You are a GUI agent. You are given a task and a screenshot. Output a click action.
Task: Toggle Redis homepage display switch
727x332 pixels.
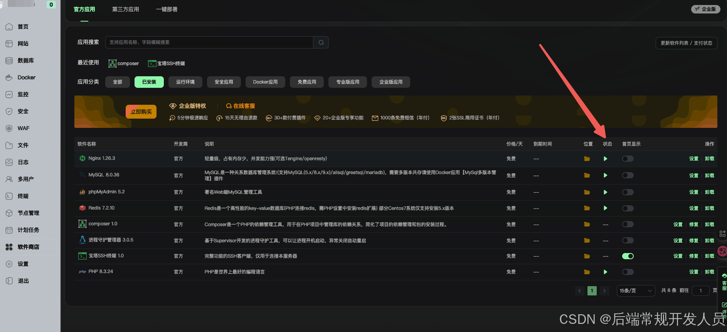point(628,208)
